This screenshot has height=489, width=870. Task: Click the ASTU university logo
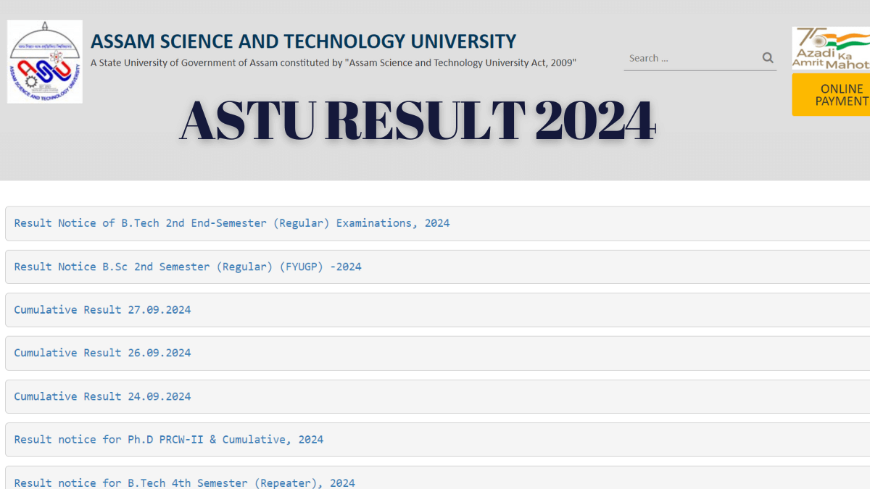(45, 62)
